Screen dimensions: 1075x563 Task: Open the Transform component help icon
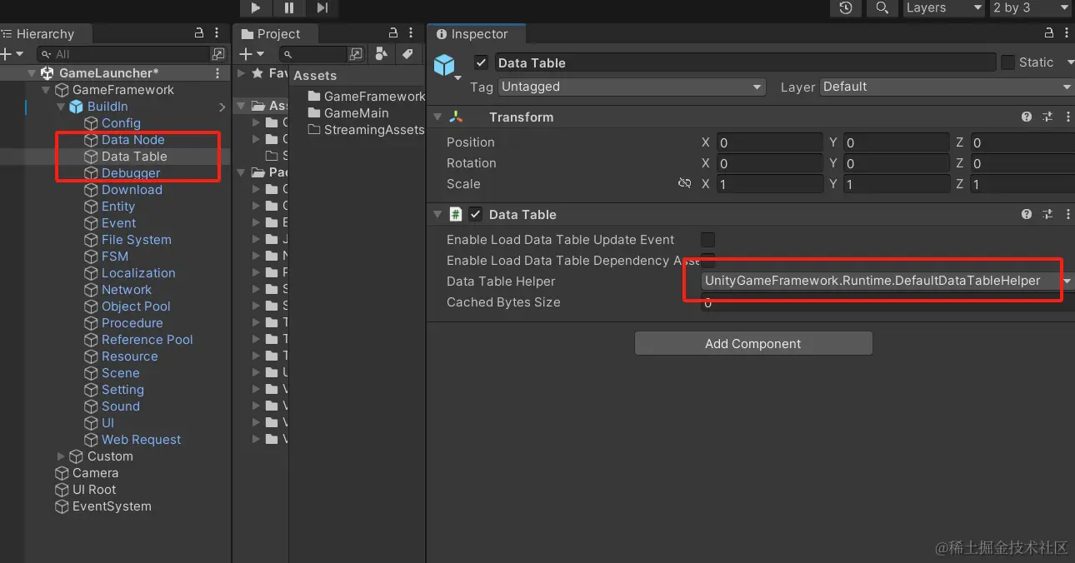click(1027, 117)
